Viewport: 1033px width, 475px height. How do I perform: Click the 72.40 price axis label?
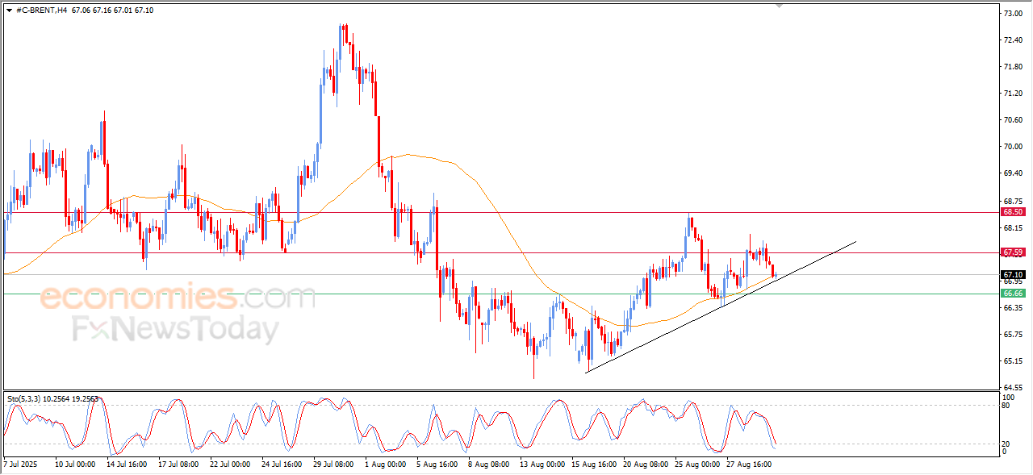[1013, 40]
